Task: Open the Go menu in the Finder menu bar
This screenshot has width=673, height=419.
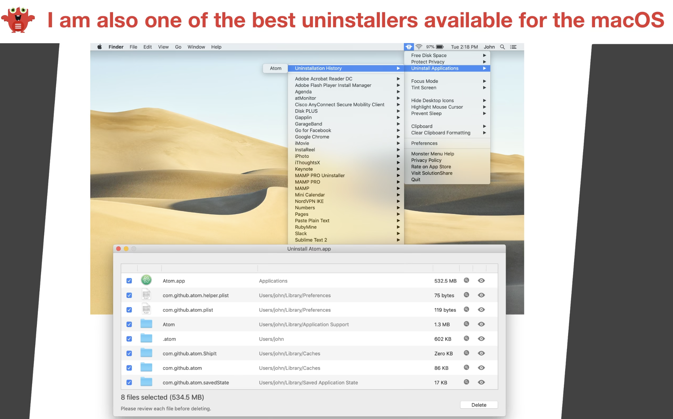Action: click(178, 47)
